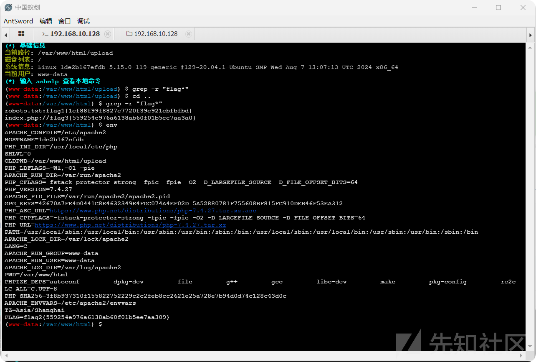Click the AntSword app icon in title bar
536x362 pixels.
(8, 8)
